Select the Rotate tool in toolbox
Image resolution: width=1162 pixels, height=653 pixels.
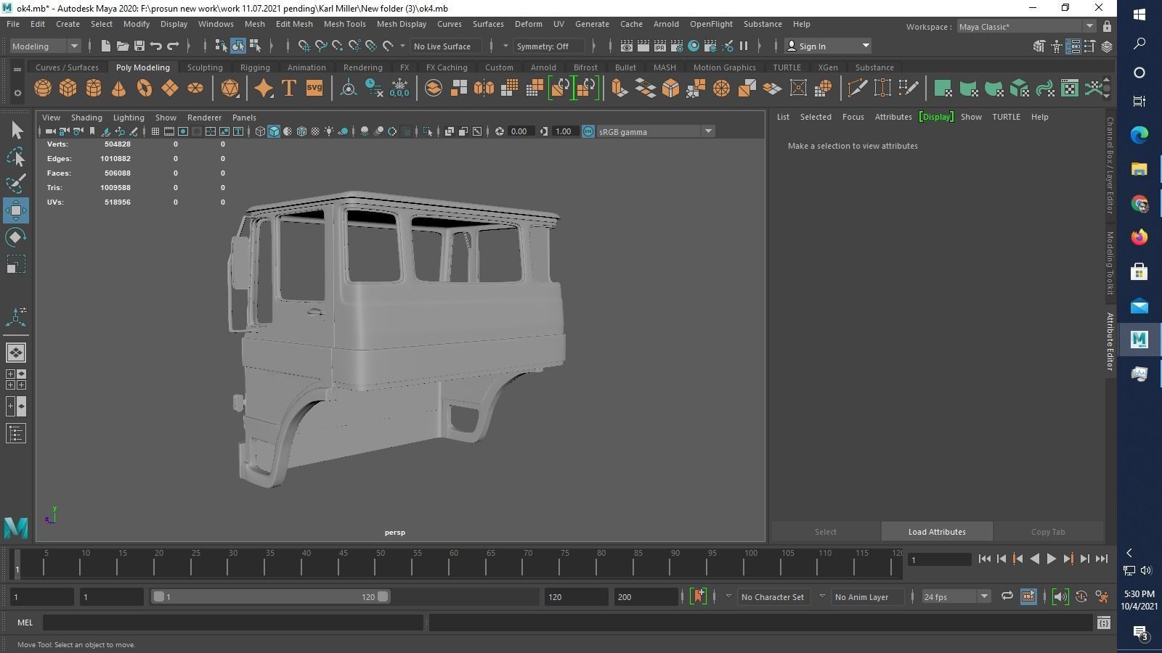point(16,237)
